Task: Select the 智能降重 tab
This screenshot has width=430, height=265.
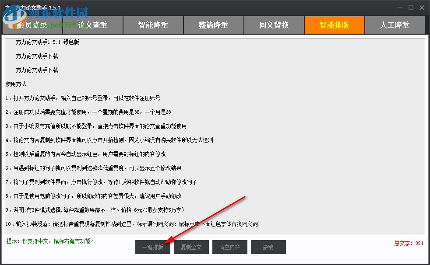Action: (153, 25)
